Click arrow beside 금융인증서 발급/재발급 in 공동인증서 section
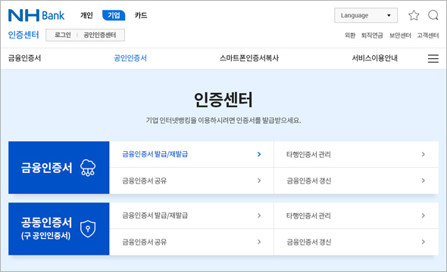Screen dimensions: 447x272 pos(259,215)
